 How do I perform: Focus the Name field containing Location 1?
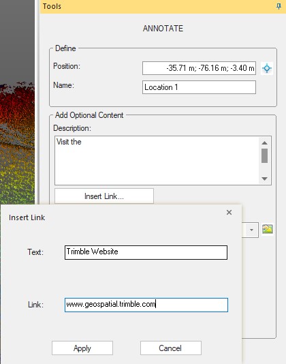click(199, 87)
